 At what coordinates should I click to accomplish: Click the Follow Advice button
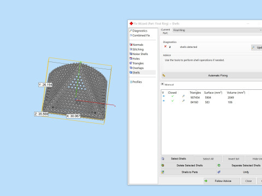coord(222,181)
